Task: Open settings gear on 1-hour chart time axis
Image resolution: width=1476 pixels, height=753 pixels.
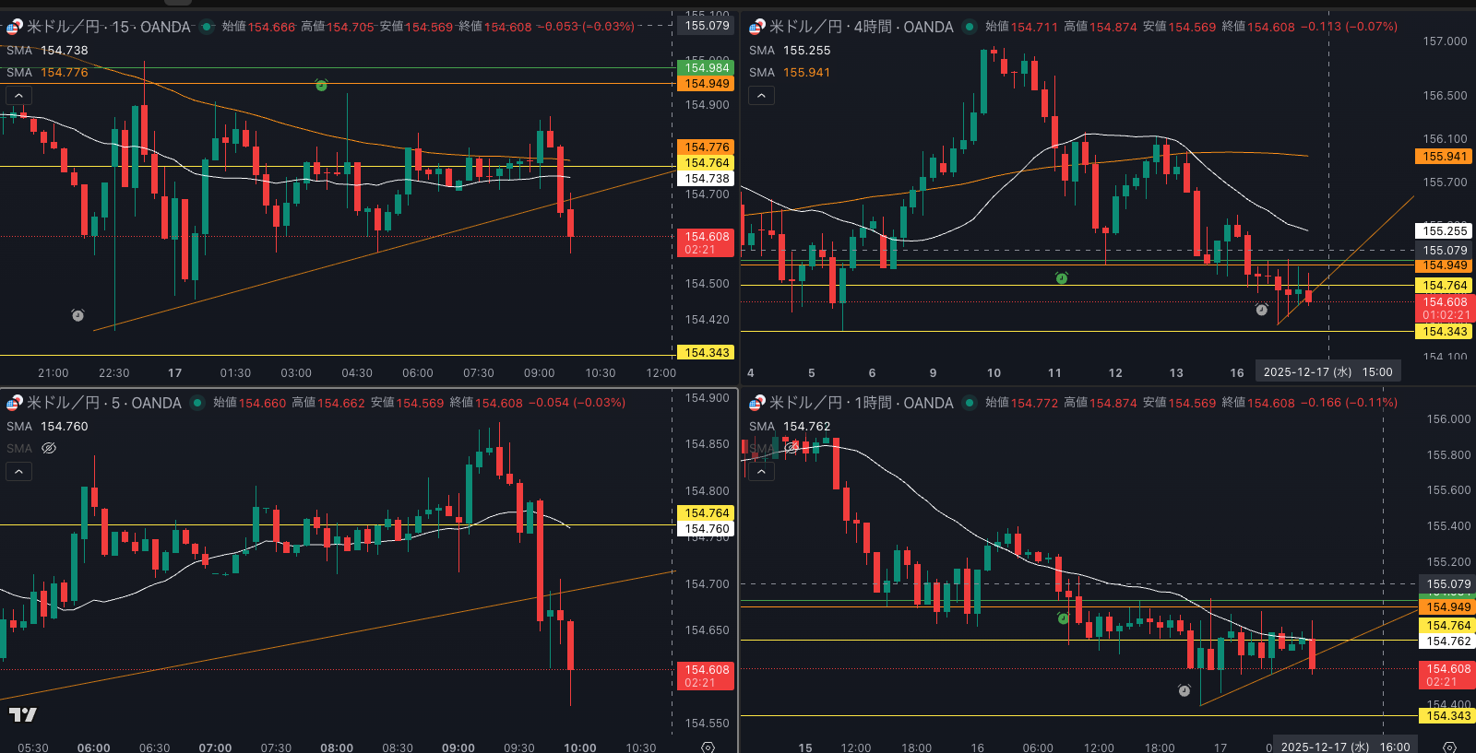Action: [1449, 747]
